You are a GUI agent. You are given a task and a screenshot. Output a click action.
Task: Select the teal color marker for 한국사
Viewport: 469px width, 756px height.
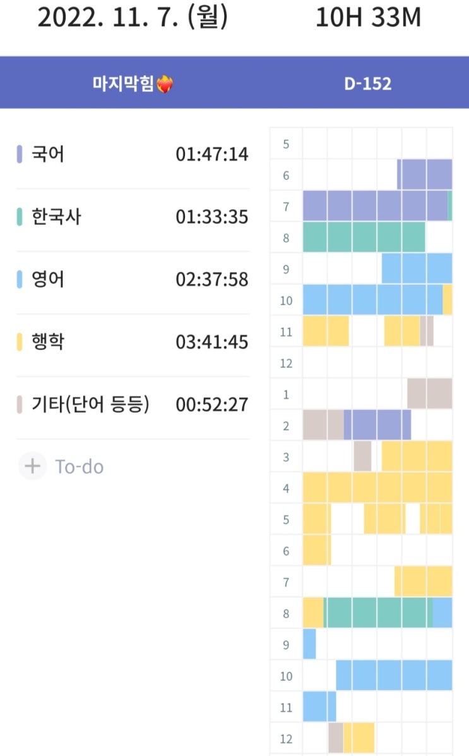(x=20, y=217)
